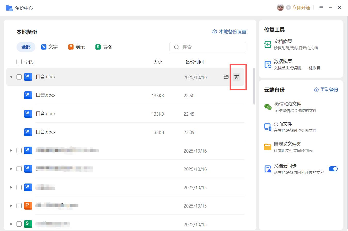Screen dimensions: 348x231
Task: Click the user avatar in title bar
Action: 280,8
